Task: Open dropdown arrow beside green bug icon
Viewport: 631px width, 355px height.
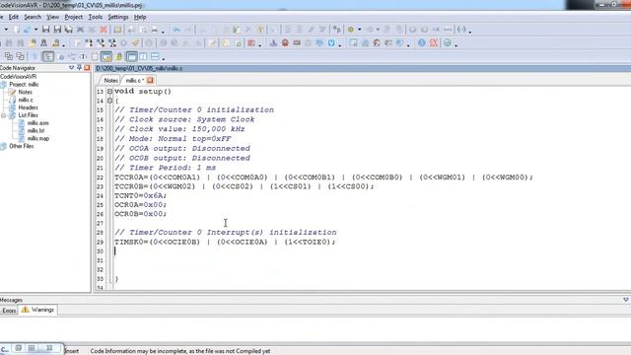Action: [x=359, y=30]
